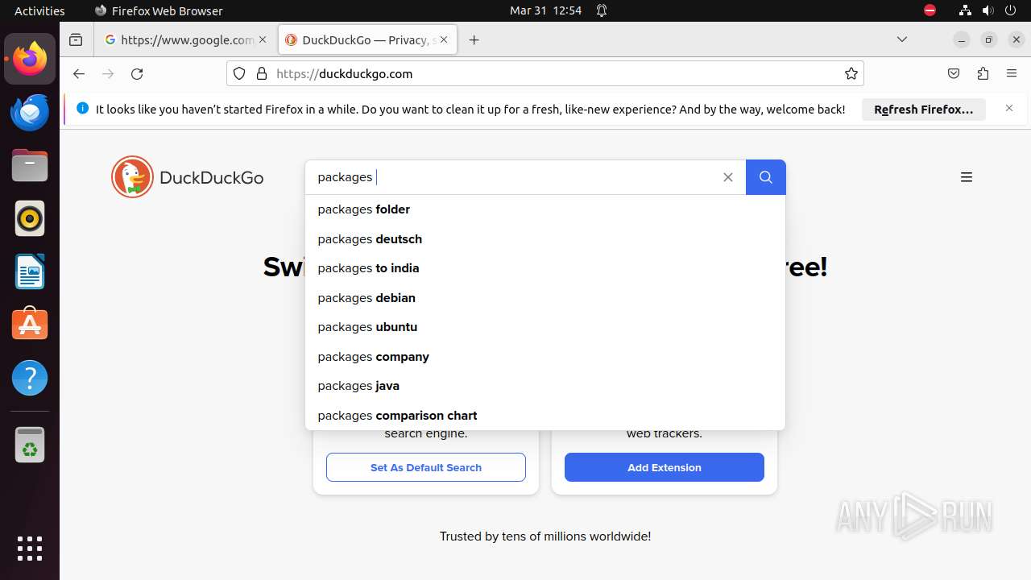This screenshot has width=1031, height=580.
Task: Go back one page in Firefox
Action: (78, 73)
